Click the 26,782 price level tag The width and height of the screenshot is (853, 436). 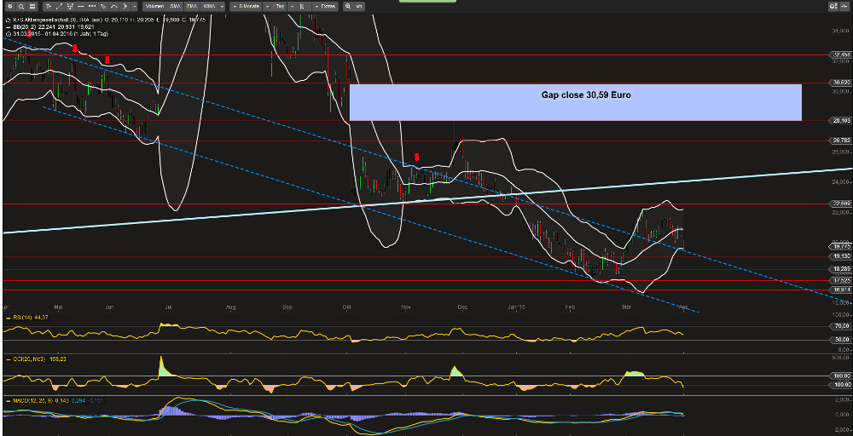tap(842, 141)
